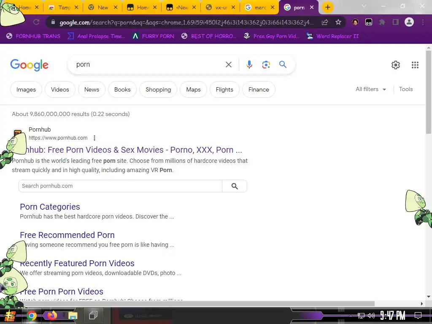Image resolution: width=432 pixels, height=324 pixels.
Task: Open the BEST OF HORRO... bookmark
Action: coord(209,36)
